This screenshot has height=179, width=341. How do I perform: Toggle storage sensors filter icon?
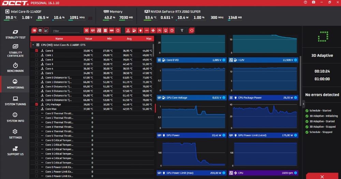[x=105, y=31]
